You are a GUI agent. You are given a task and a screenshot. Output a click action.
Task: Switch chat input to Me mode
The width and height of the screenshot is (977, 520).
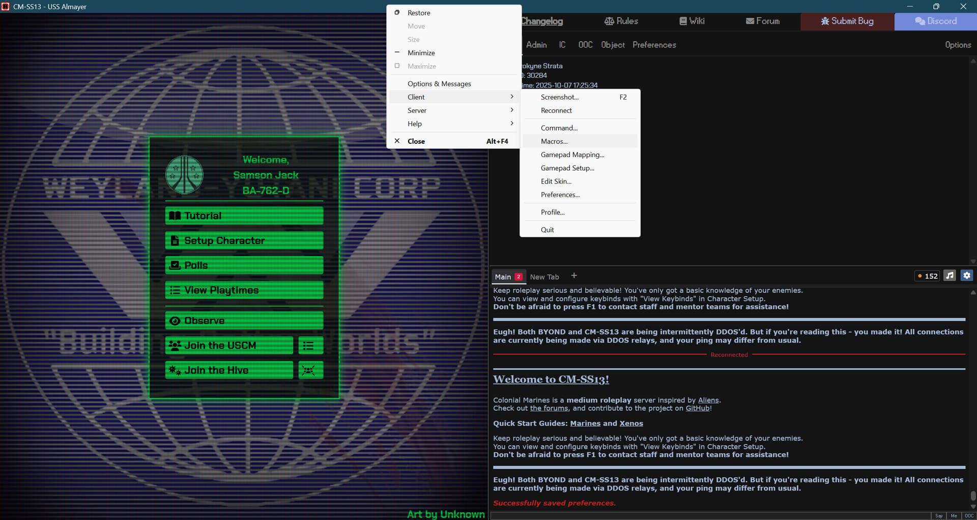pos(954,516)
